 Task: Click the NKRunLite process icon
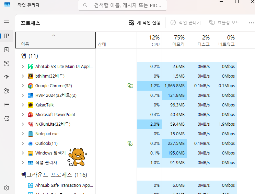click(x=31, y=124)
